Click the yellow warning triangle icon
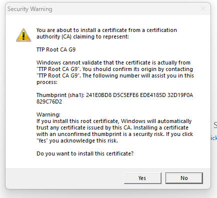Image resolution: width=217 pixels, height=198 pixels. coord(23,35)
